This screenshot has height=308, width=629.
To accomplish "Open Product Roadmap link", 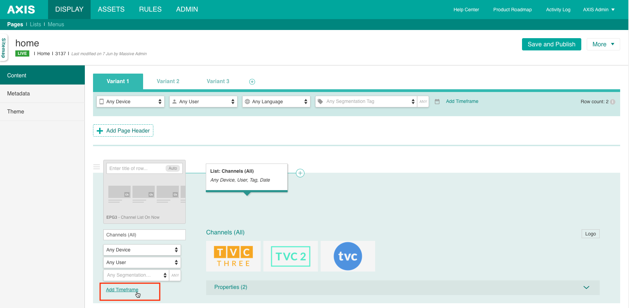I will [x=512, y=10].
